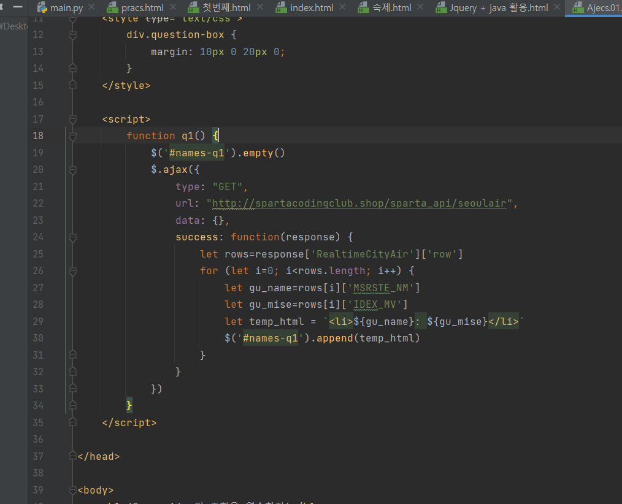Hide the project tool window with minus icon
The width and height of the screenshot is (622, 504).
18,7
